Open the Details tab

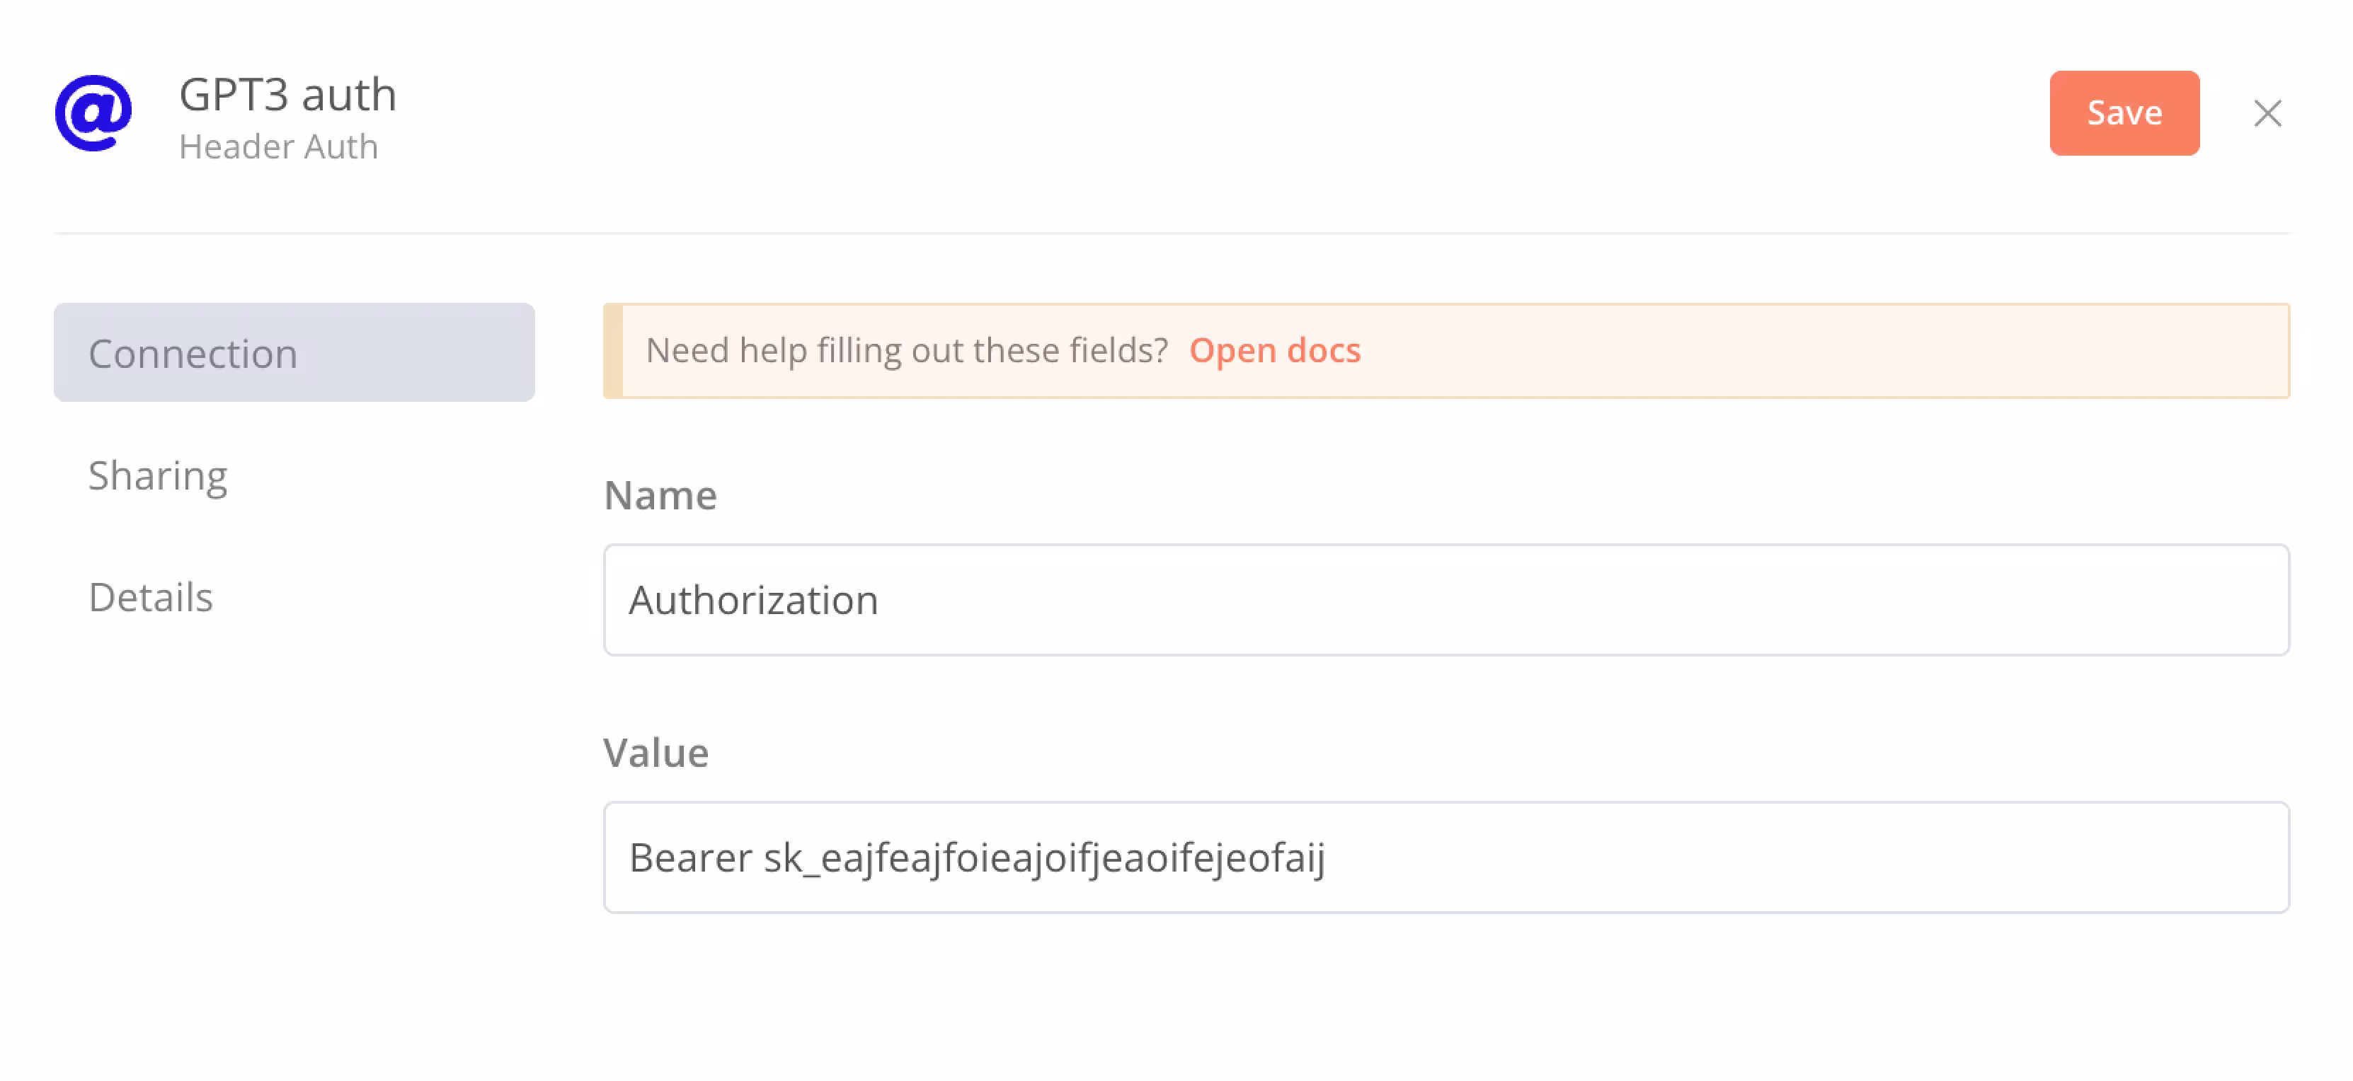pos(151,597)
